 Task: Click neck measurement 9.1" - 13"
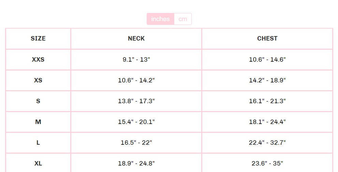(136, 60)
